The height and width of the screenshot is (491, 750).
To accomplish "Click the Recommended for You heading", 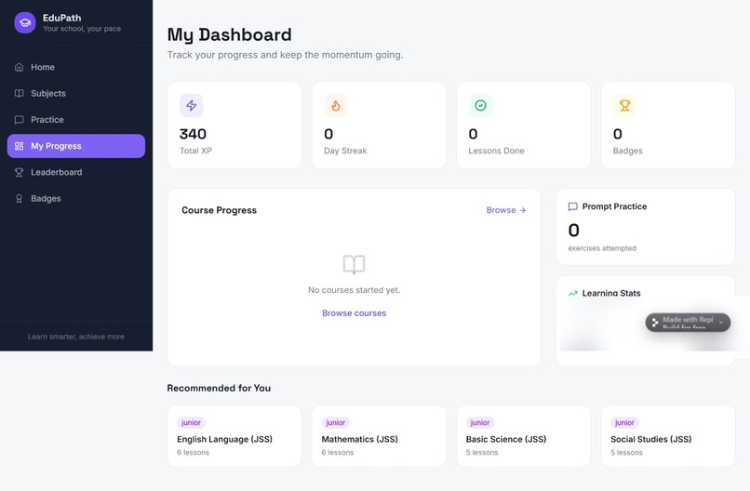I will [x=219, y=388].
